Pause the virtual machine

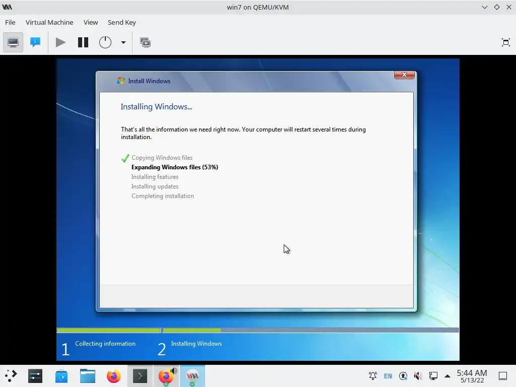[x=83, y=42]
